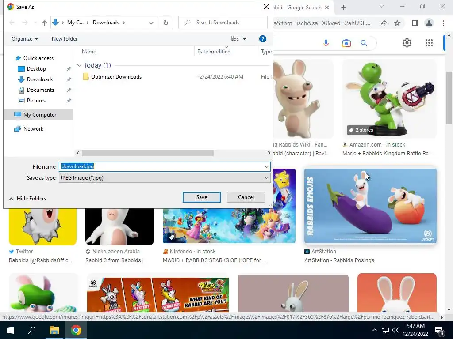The image size is (453, 339).
Task: Click the taskbar clock 7:47 AM
Action: click(415, 330)
